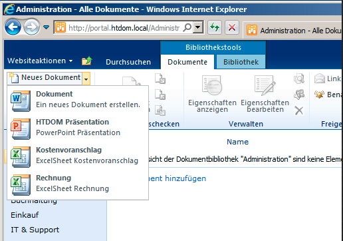Click the search magnifier in address bar

187,28
